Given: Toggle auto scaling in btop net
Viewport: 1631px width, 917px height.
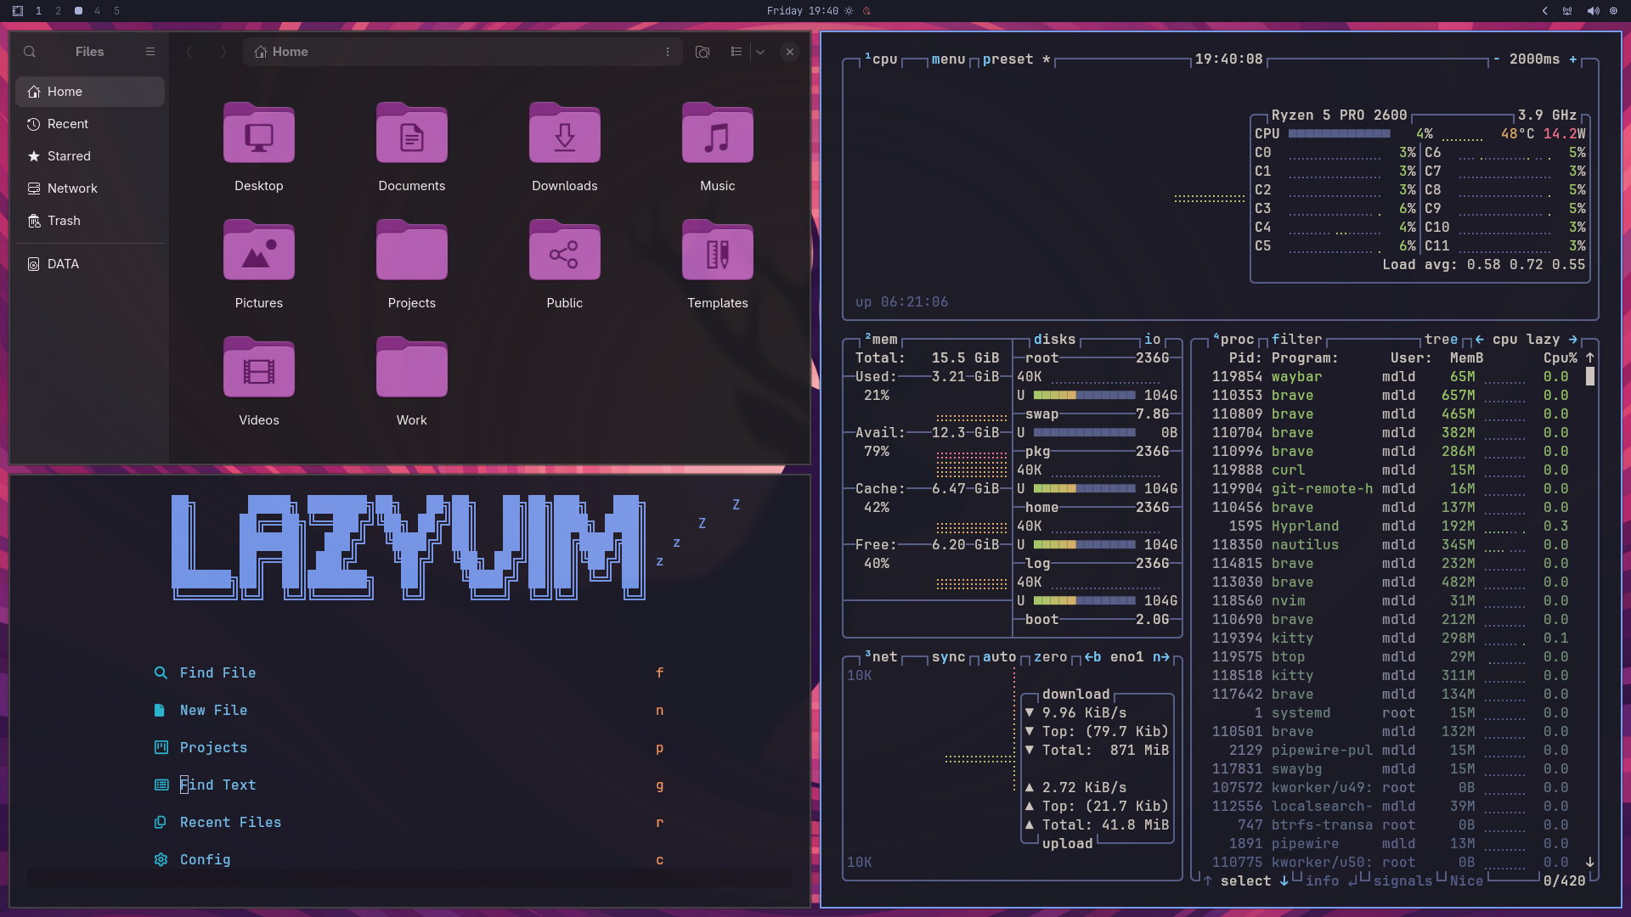Looking at the screenshot, I should (999, 656).
